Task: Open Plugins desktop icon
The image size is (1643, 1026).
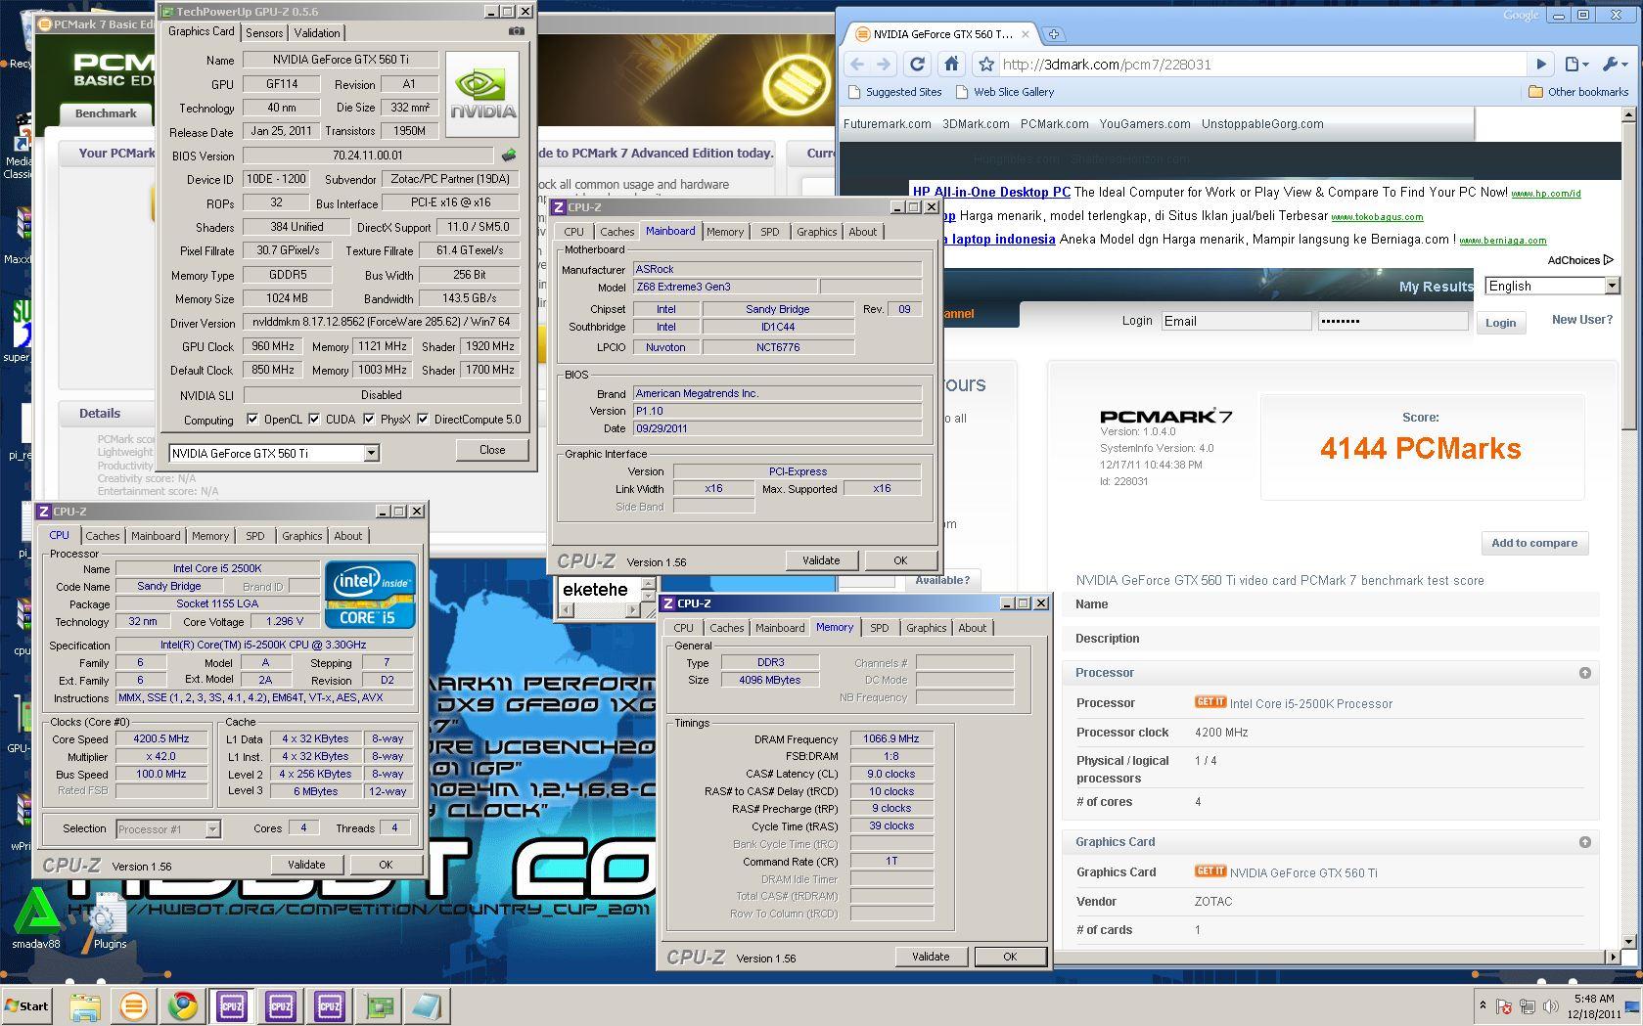Action: click(x=109, y=919)
